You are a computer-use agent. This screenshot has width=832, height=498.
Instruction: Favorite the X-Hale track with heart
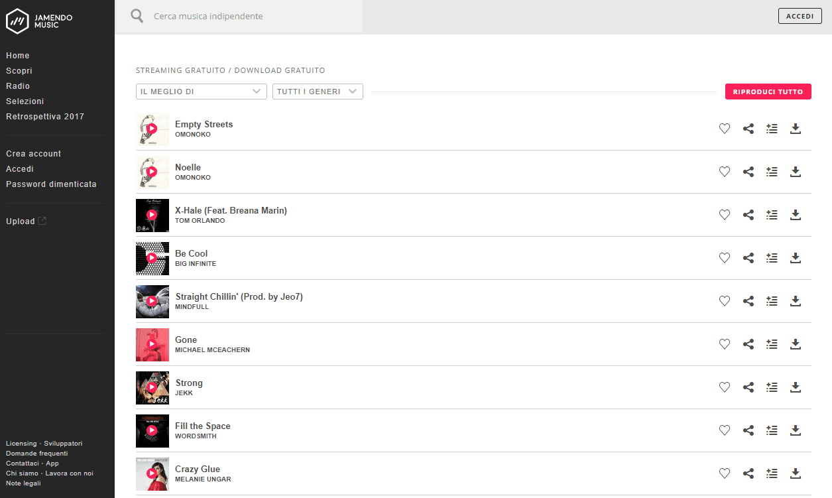point(725,215)
